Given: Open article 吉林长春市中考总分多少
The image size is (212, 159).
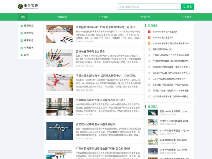Looking at the screenshot, I should [90, 52].
